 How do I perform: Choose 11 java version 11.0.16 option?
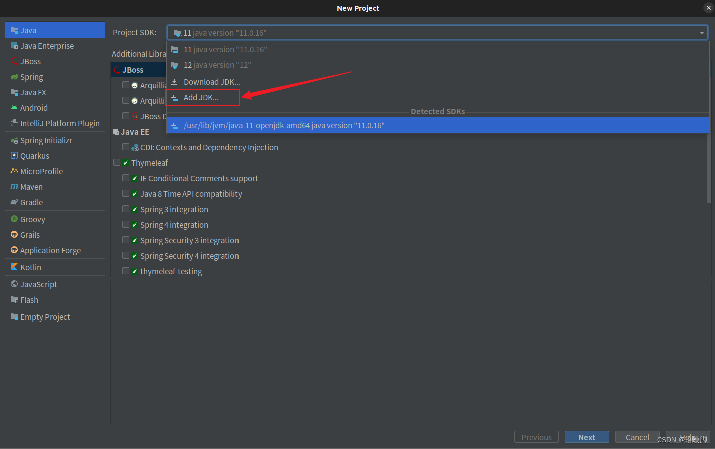[438, 49]
